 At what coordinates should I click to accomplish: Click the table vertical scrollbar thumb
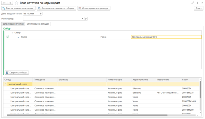(x=200, y=89)
